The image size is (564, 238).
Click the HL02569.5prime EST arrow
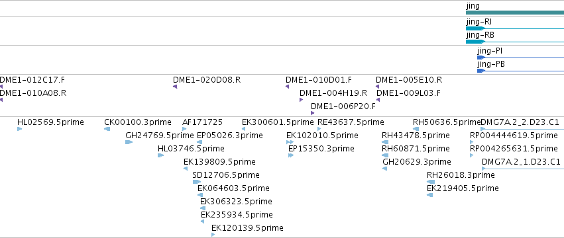tap(19, 129)
